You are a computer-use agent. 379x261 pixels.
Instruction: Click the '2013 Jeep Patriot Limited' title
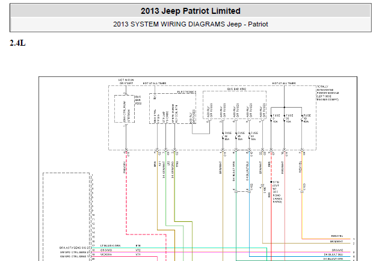point(191,11)
